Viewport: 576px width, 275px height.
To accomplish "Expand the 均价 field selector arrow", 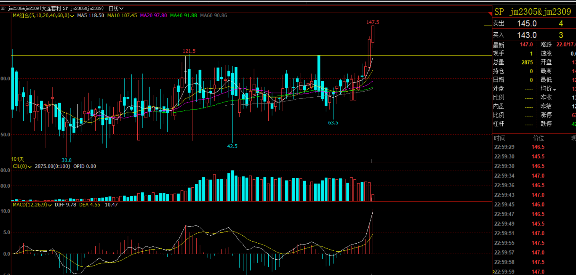I will (555, 90).
